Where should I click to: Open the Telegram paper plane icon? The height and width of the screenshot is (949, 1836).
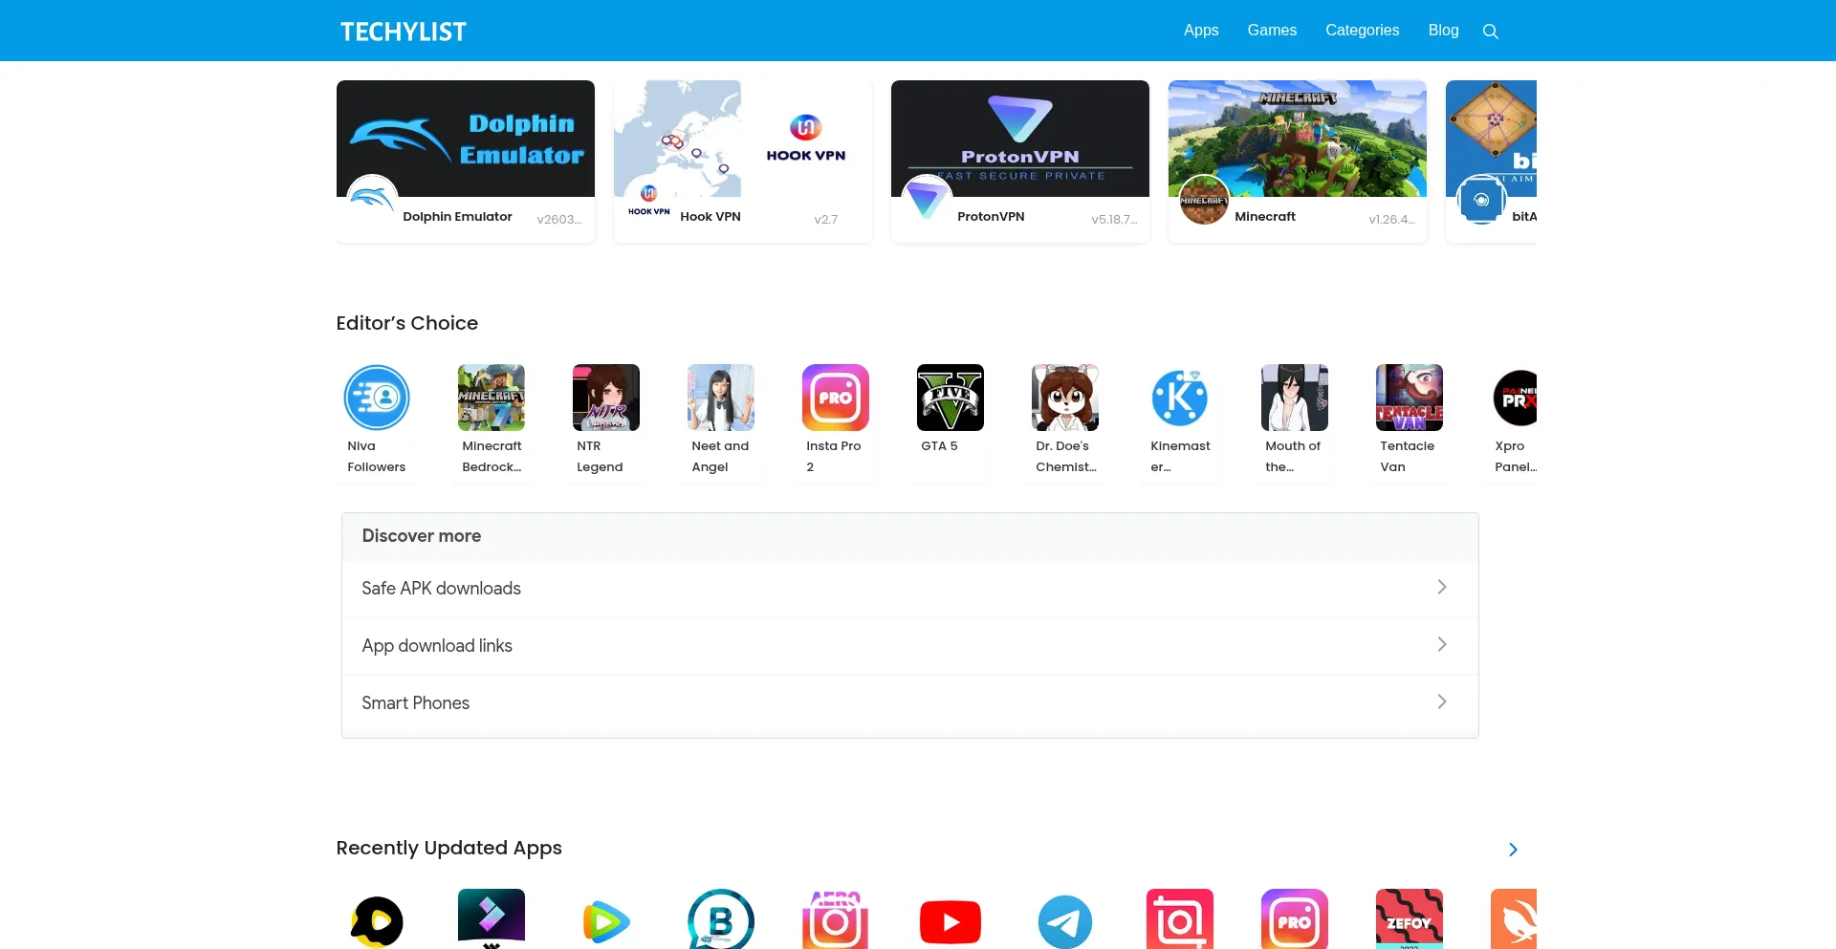coord(1065,919)
